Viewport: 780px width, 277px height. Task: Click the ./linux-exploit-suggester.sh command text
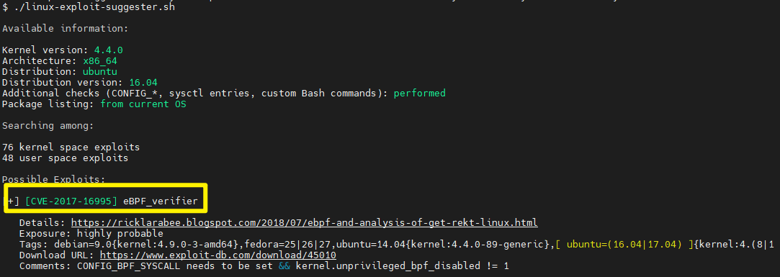(94, 7)
